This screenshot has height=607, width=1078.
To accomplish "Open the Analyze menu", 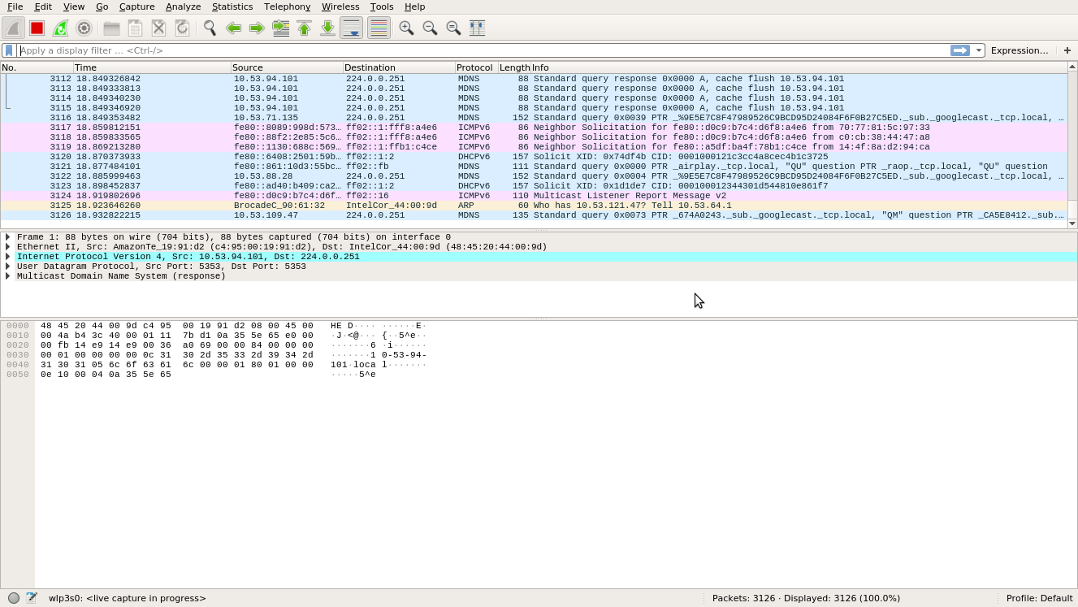I will pyautogui.click(x=183, y=7).
